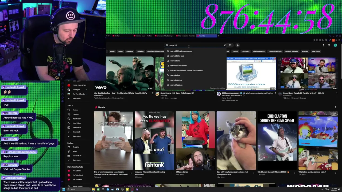342x192 pixels.
Task: Open options for retro gaming consoles short
Action: (x=131, y=173)
